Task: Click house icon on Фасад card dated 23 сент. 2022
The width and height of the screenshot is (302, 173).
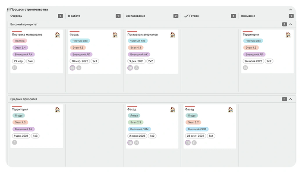Action: (x=230, y=110)
